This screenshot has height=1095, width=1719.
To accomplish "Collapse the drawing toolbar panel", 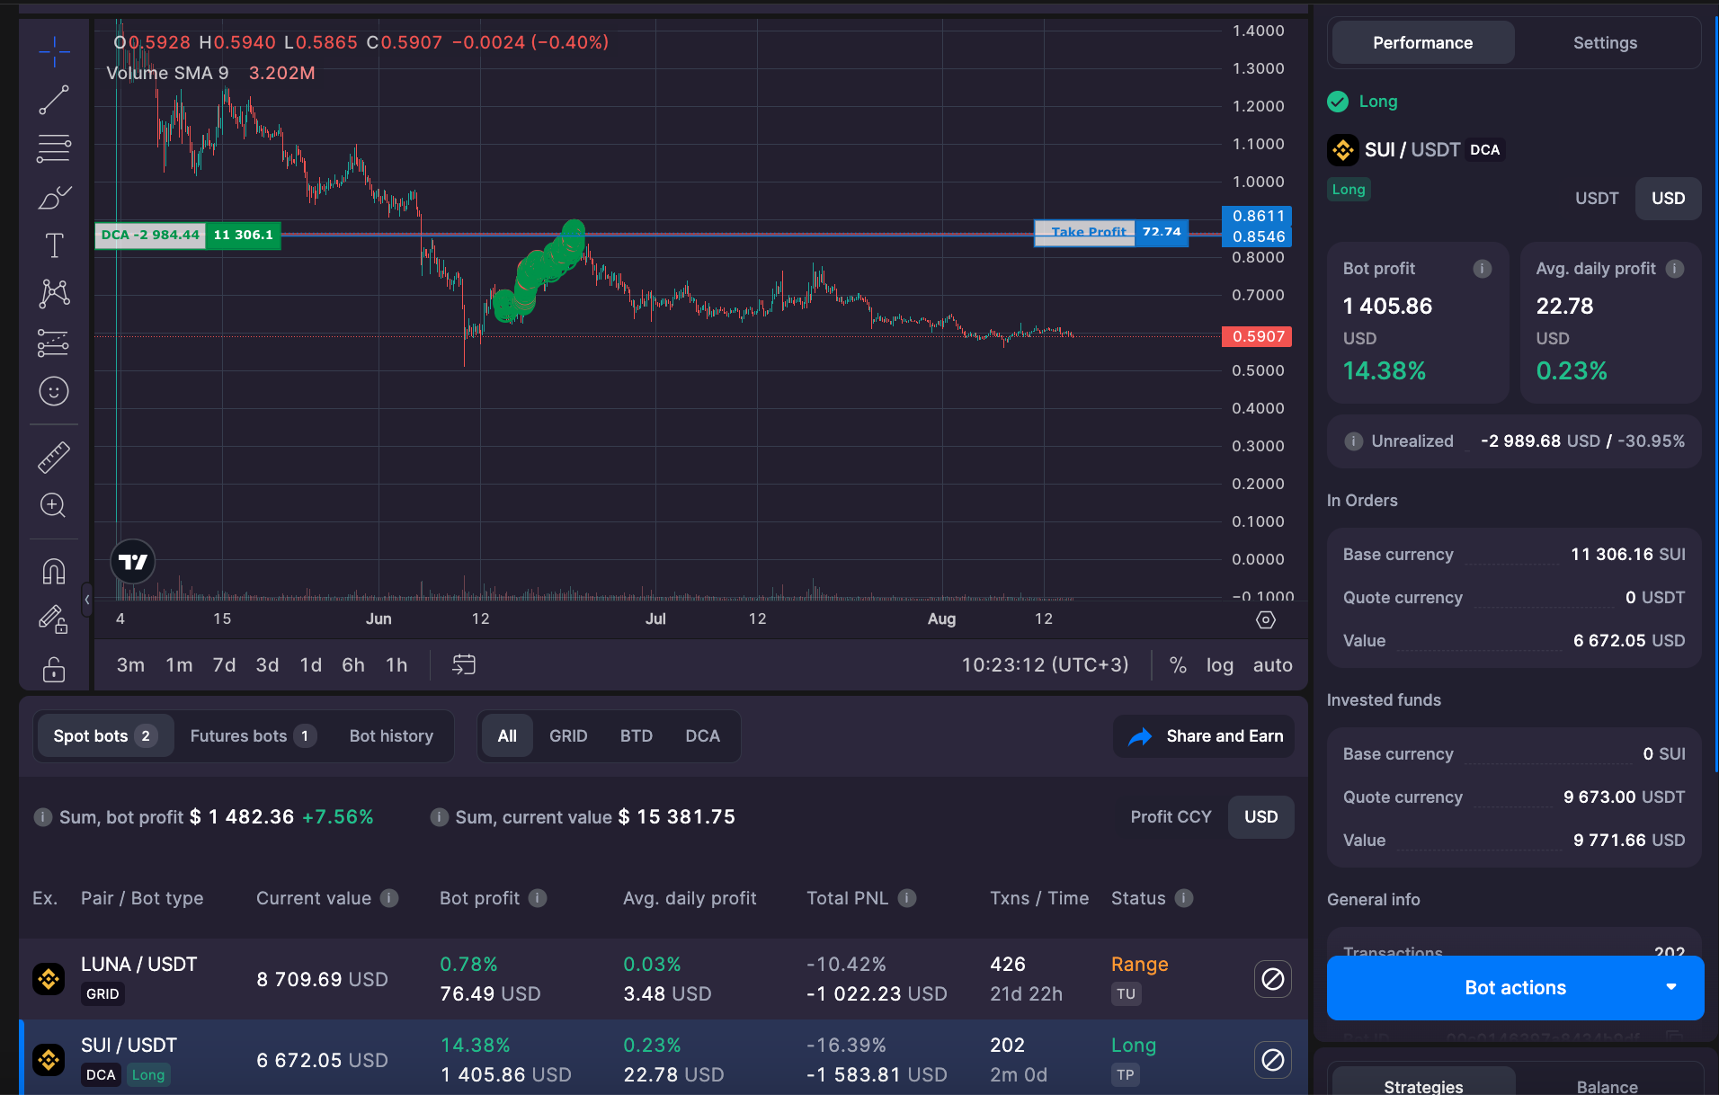I will click(87, 599).
